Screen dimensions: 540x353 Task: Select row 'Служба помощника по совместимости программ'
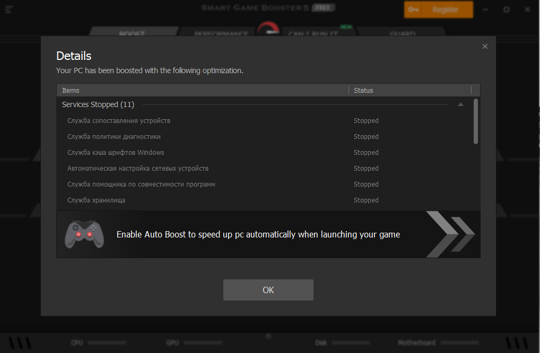pos(265,184)
